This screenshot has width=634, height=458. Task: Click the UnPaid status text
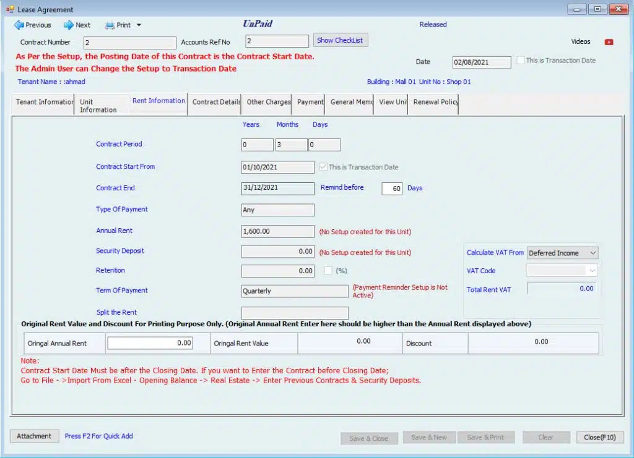pos(258,24)
